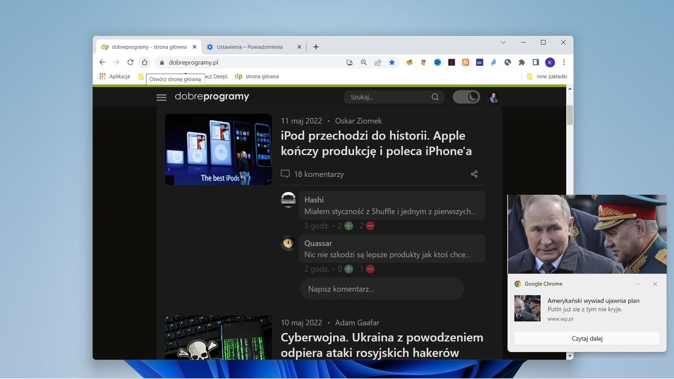674x379 pixels.
Task: Click the Napisz komentarz input field
Action: coord(381,288)
